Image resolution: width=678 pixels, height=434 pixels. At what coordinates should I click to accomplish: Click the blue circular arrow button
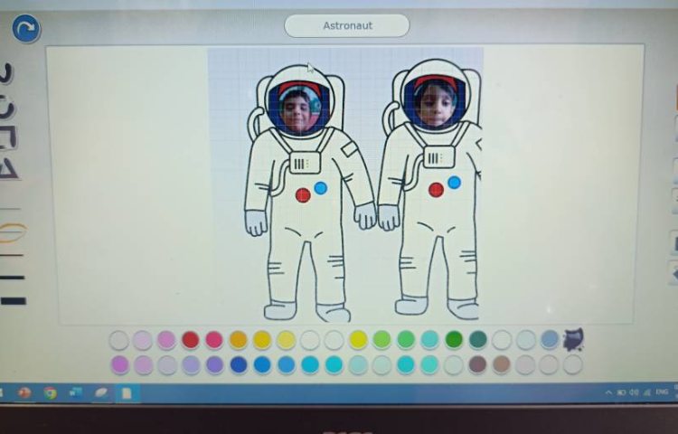(x=25, y=29)
